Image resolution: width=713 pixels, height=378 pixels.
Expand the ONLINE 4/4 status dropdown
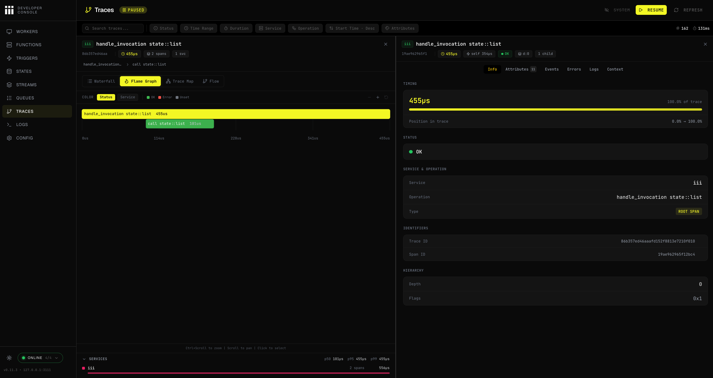[x=40, y=358]
